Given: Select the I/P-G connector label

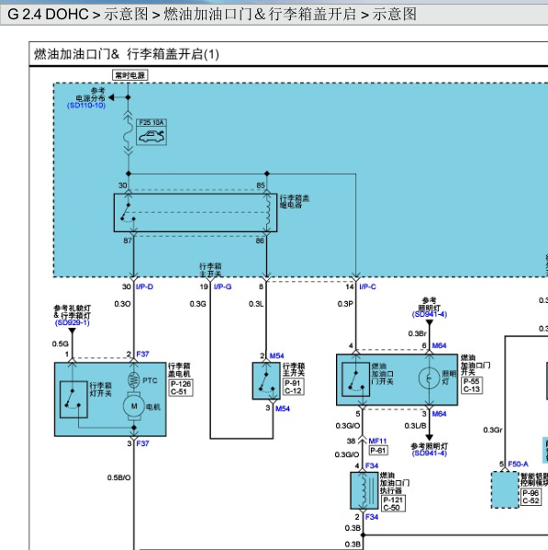Looking at the screenshot, I should (x=223, y=286).
